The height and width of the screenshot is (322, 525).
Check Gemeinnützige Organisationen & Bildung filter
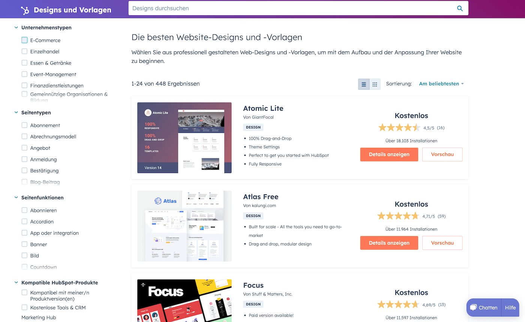[x=24, y=94]
